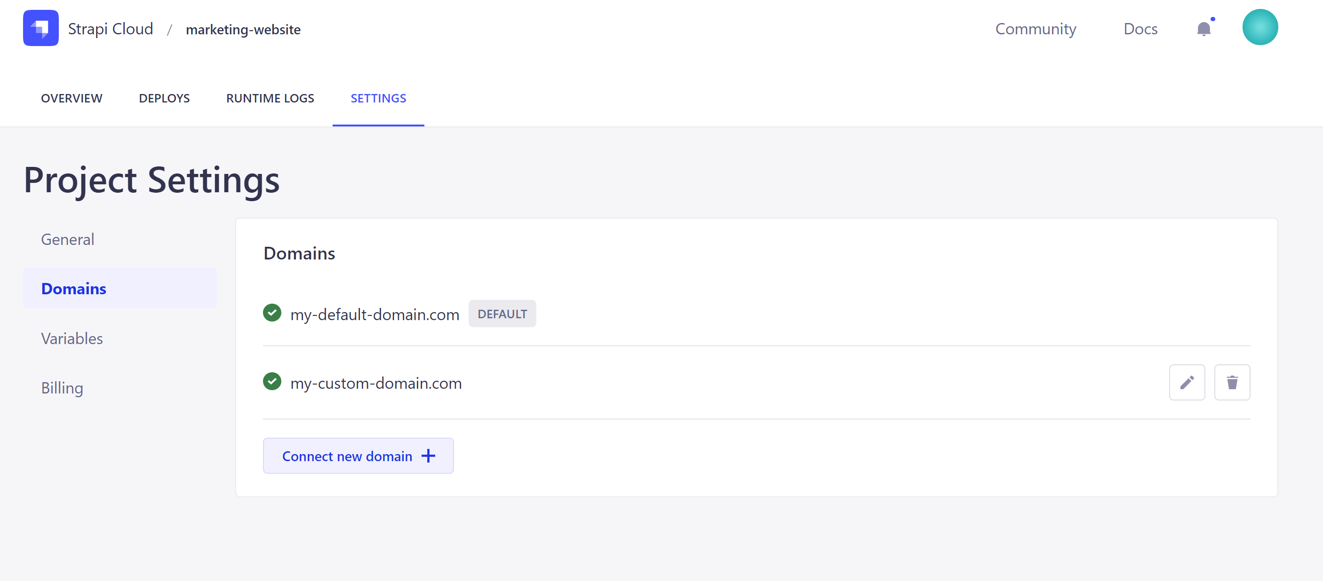Click the Connect new domain button
Image resolution: width=1323 pixels, height=581 pixels.
(347, 456)
